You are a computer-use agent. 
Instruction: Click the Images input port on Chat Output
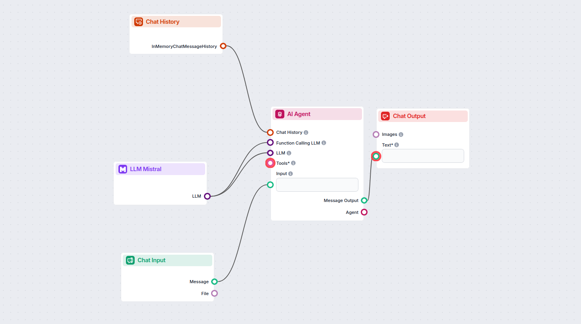376,135
